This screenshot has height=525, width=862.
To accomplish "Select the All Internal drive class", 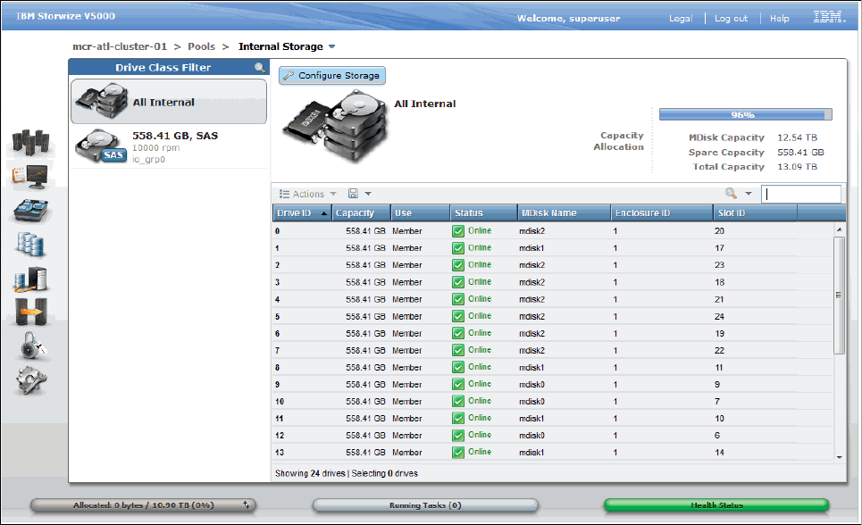I will coord(168,102).
